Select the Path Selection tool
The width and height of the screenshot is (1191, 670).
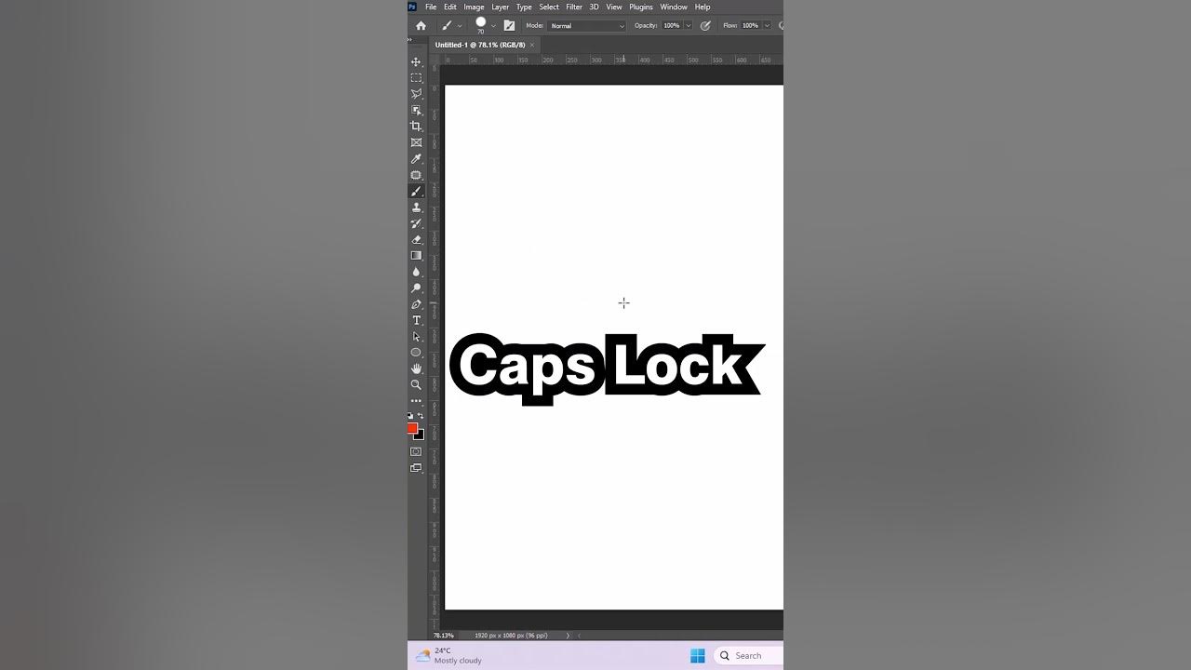pyautogui.click(x=416, y=336)
